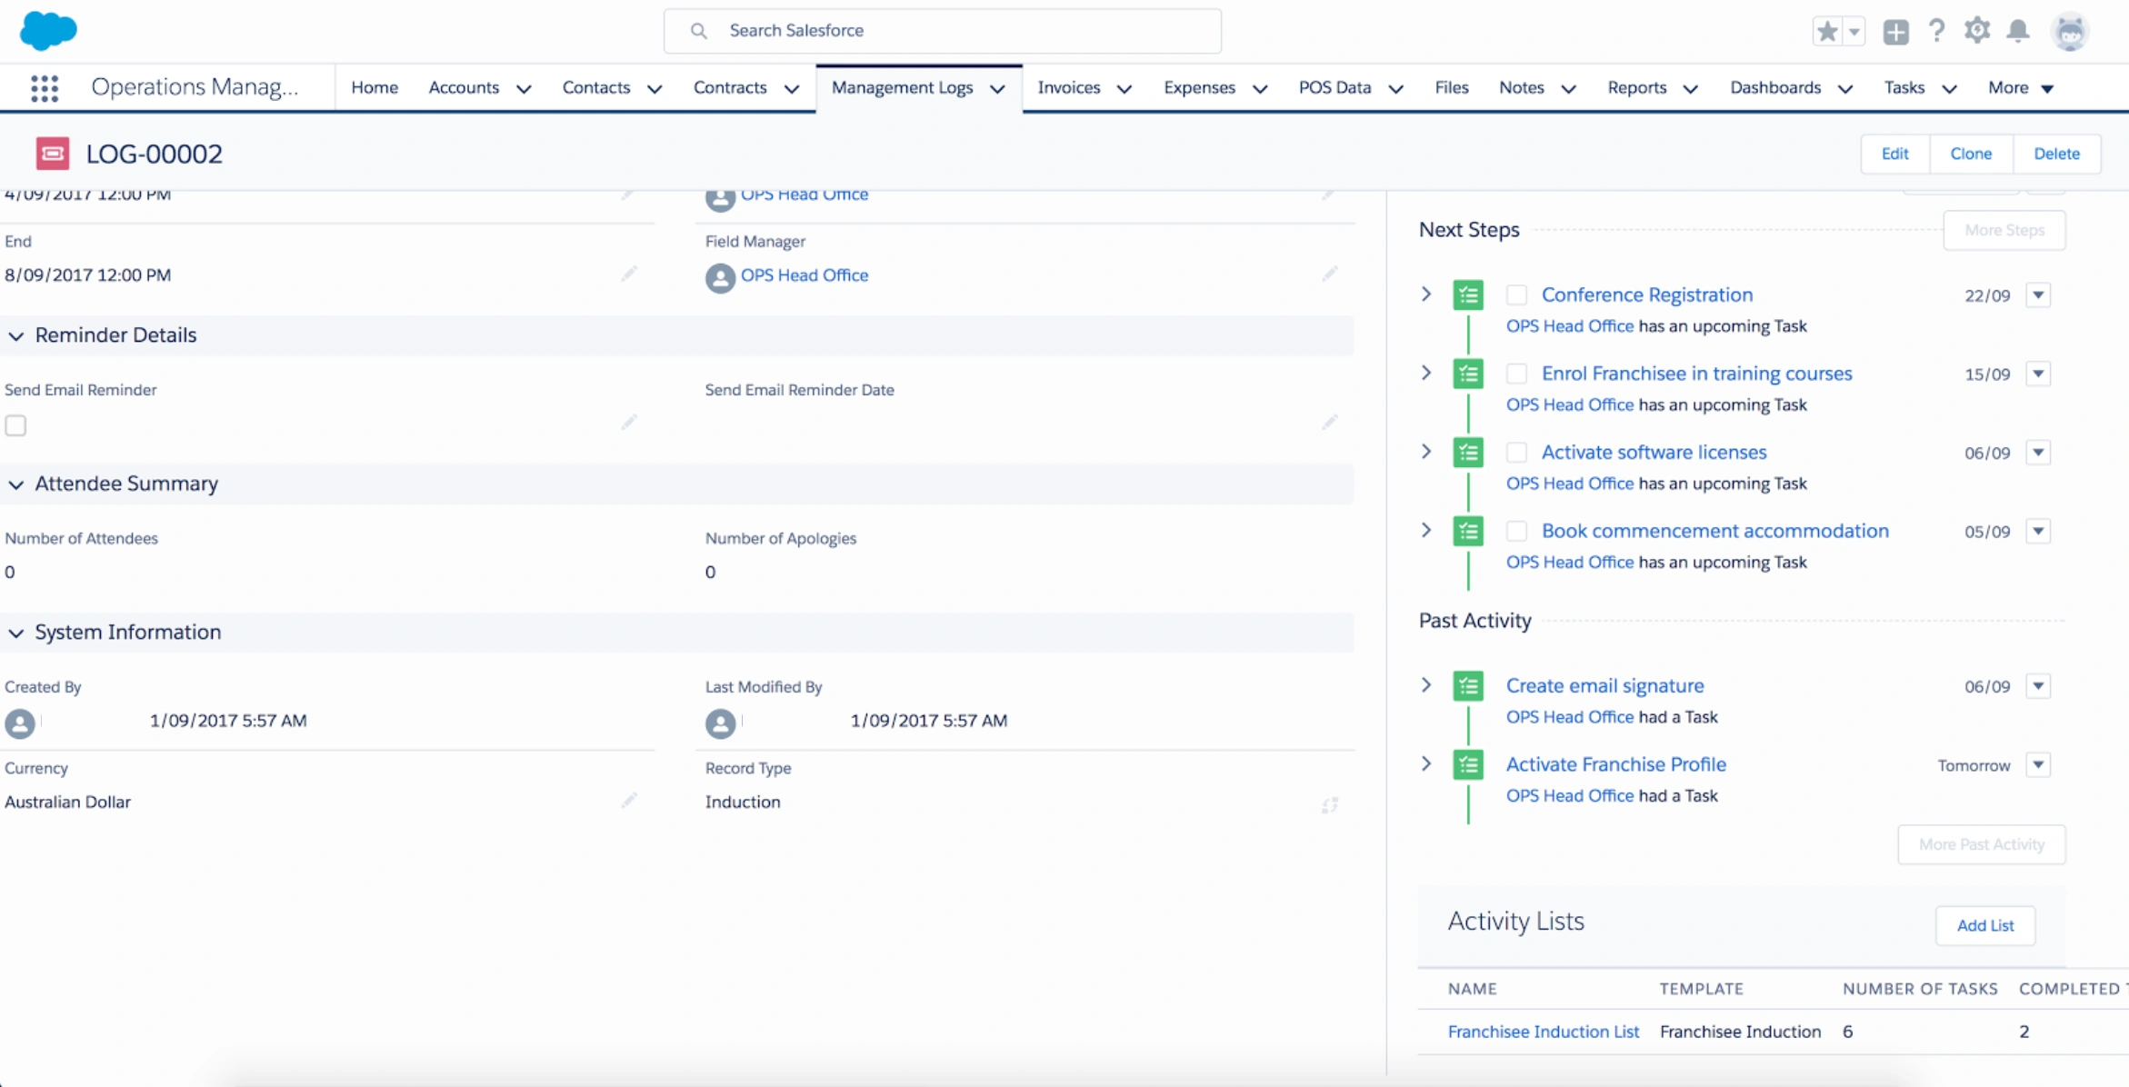This screenshot has width=2129, height=1087.
Task: Click the Favorites star icon
Action: pyautogui.click(x=1826, y=31)
